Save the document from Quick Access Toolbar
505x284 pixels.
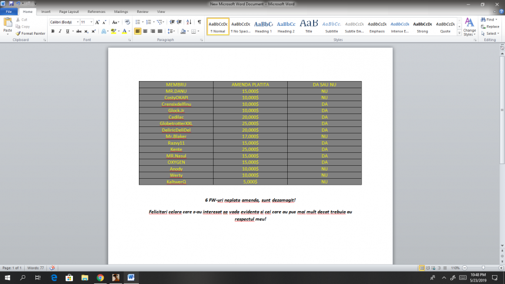pyautogui.click(x=11, y=4)
